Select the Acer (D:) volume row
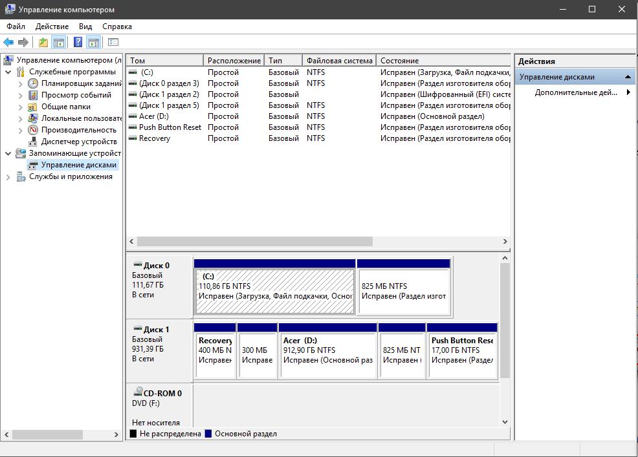 point(153,116)
